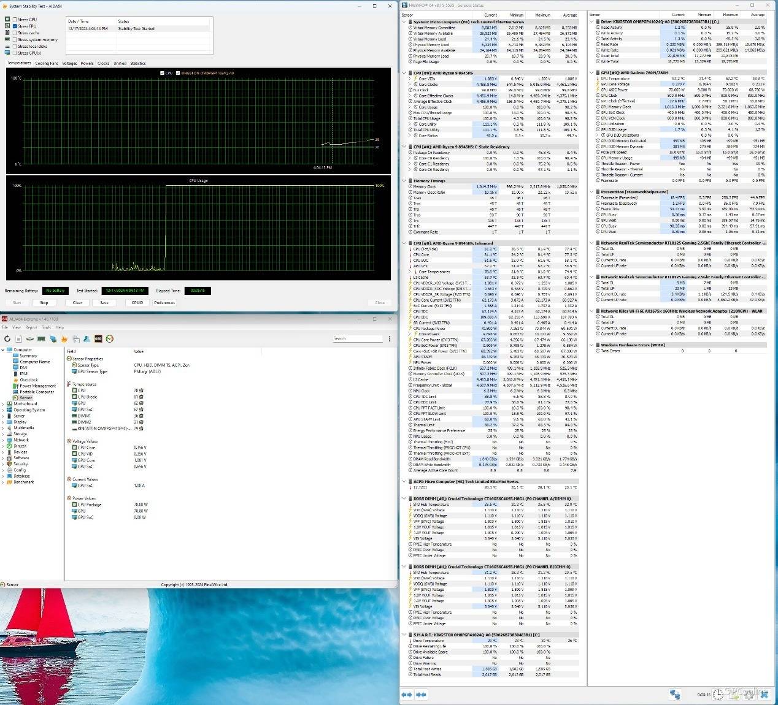Enable the Stress GPU(s) checkbox
This screenshot has height=705, width=778.
point(15,53)
